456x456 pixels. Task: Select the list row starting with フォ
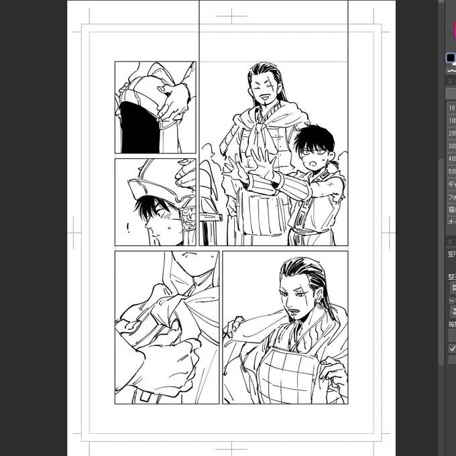pyautogui.click(x=451, y=197)
